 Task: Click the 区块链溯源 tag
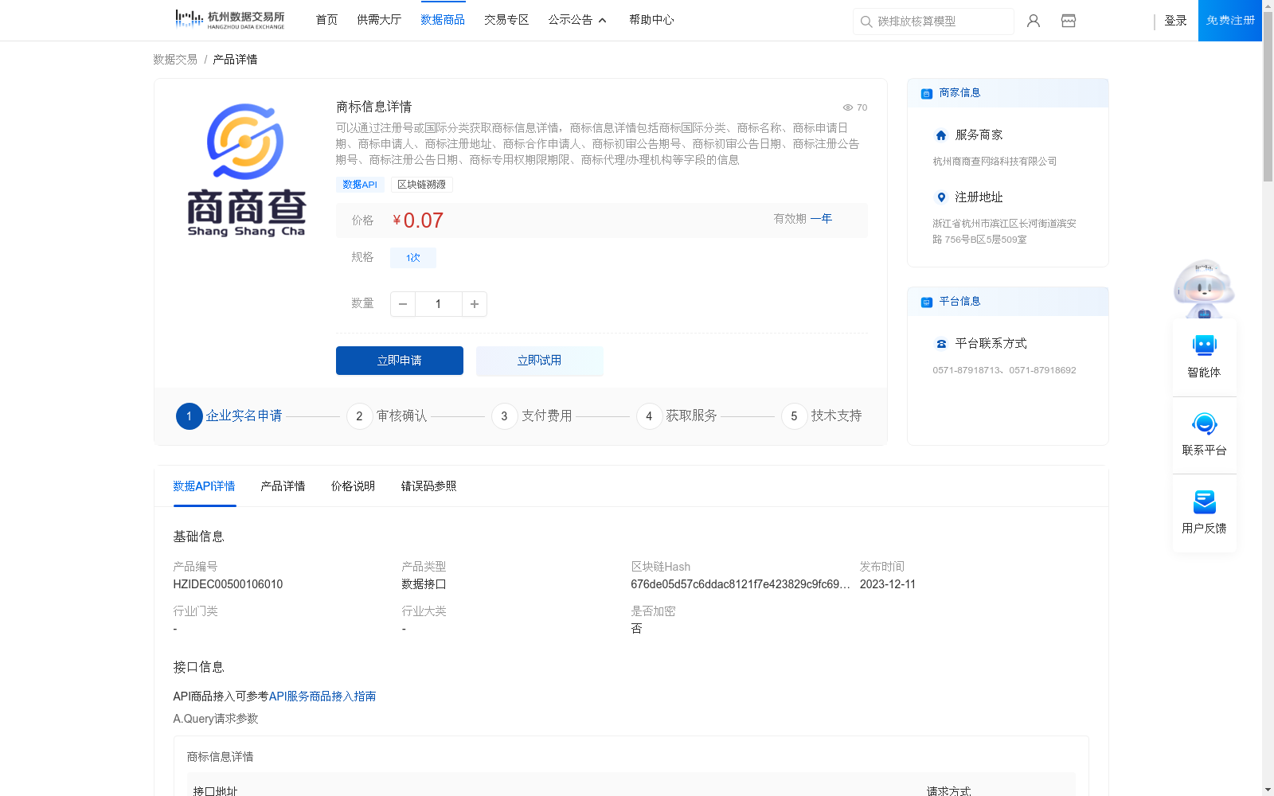tap(422, 185)
